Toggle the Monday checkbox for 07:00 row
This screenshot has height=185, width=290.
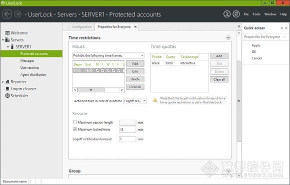coord(97,70)
